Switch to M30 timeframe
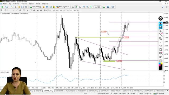This screenshot has width=169, height=95. coord(61,10)
